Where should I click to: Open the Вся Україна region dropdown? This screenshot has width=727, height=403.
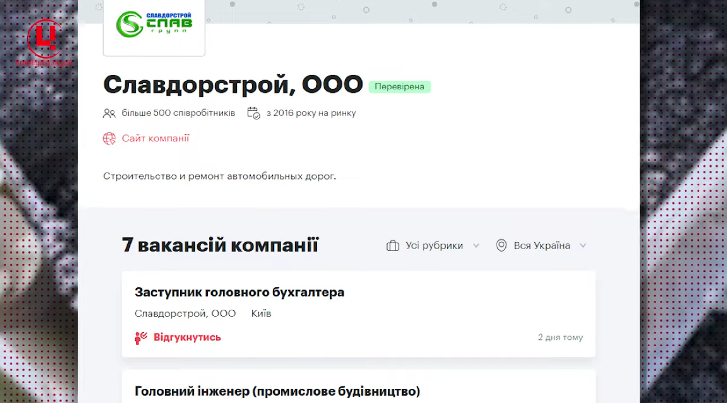[x=542, y=246]
